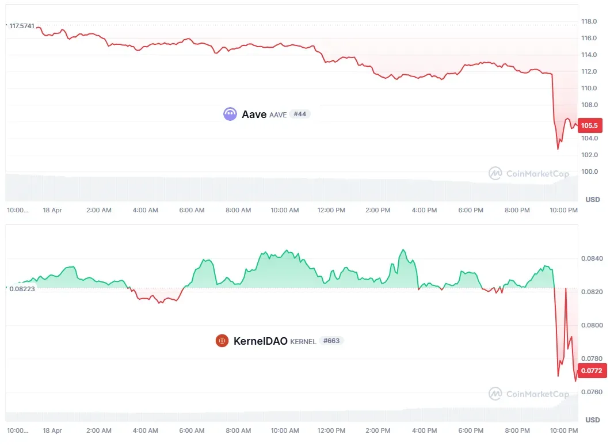
Task: Click the KernelDAO coin name
Action: [x=260, y=341]
